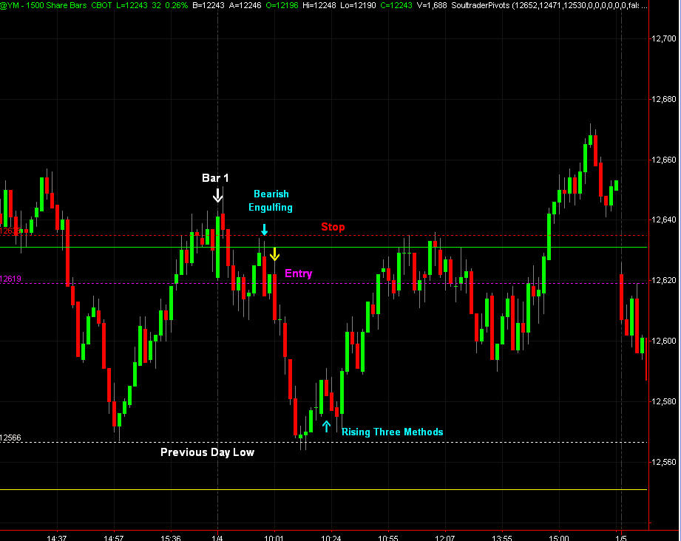This screenshot has width=681, height=541.
Task: Click the 0.26% change value
Action: (176, 6)
